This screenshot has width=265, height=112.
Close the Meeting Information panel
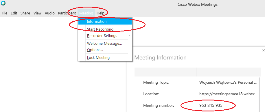point(263,50)
